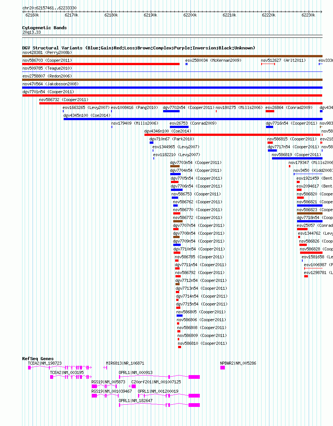The width and height of the screenshot is (333, 426).
Task: Open the dgv7703n54 (Cooper2011) variant
Action: pos(196,163)
